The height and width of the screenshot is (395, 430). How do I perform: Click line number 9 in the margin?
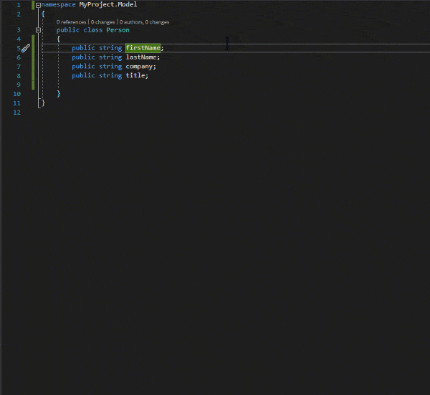pos(19,85)
